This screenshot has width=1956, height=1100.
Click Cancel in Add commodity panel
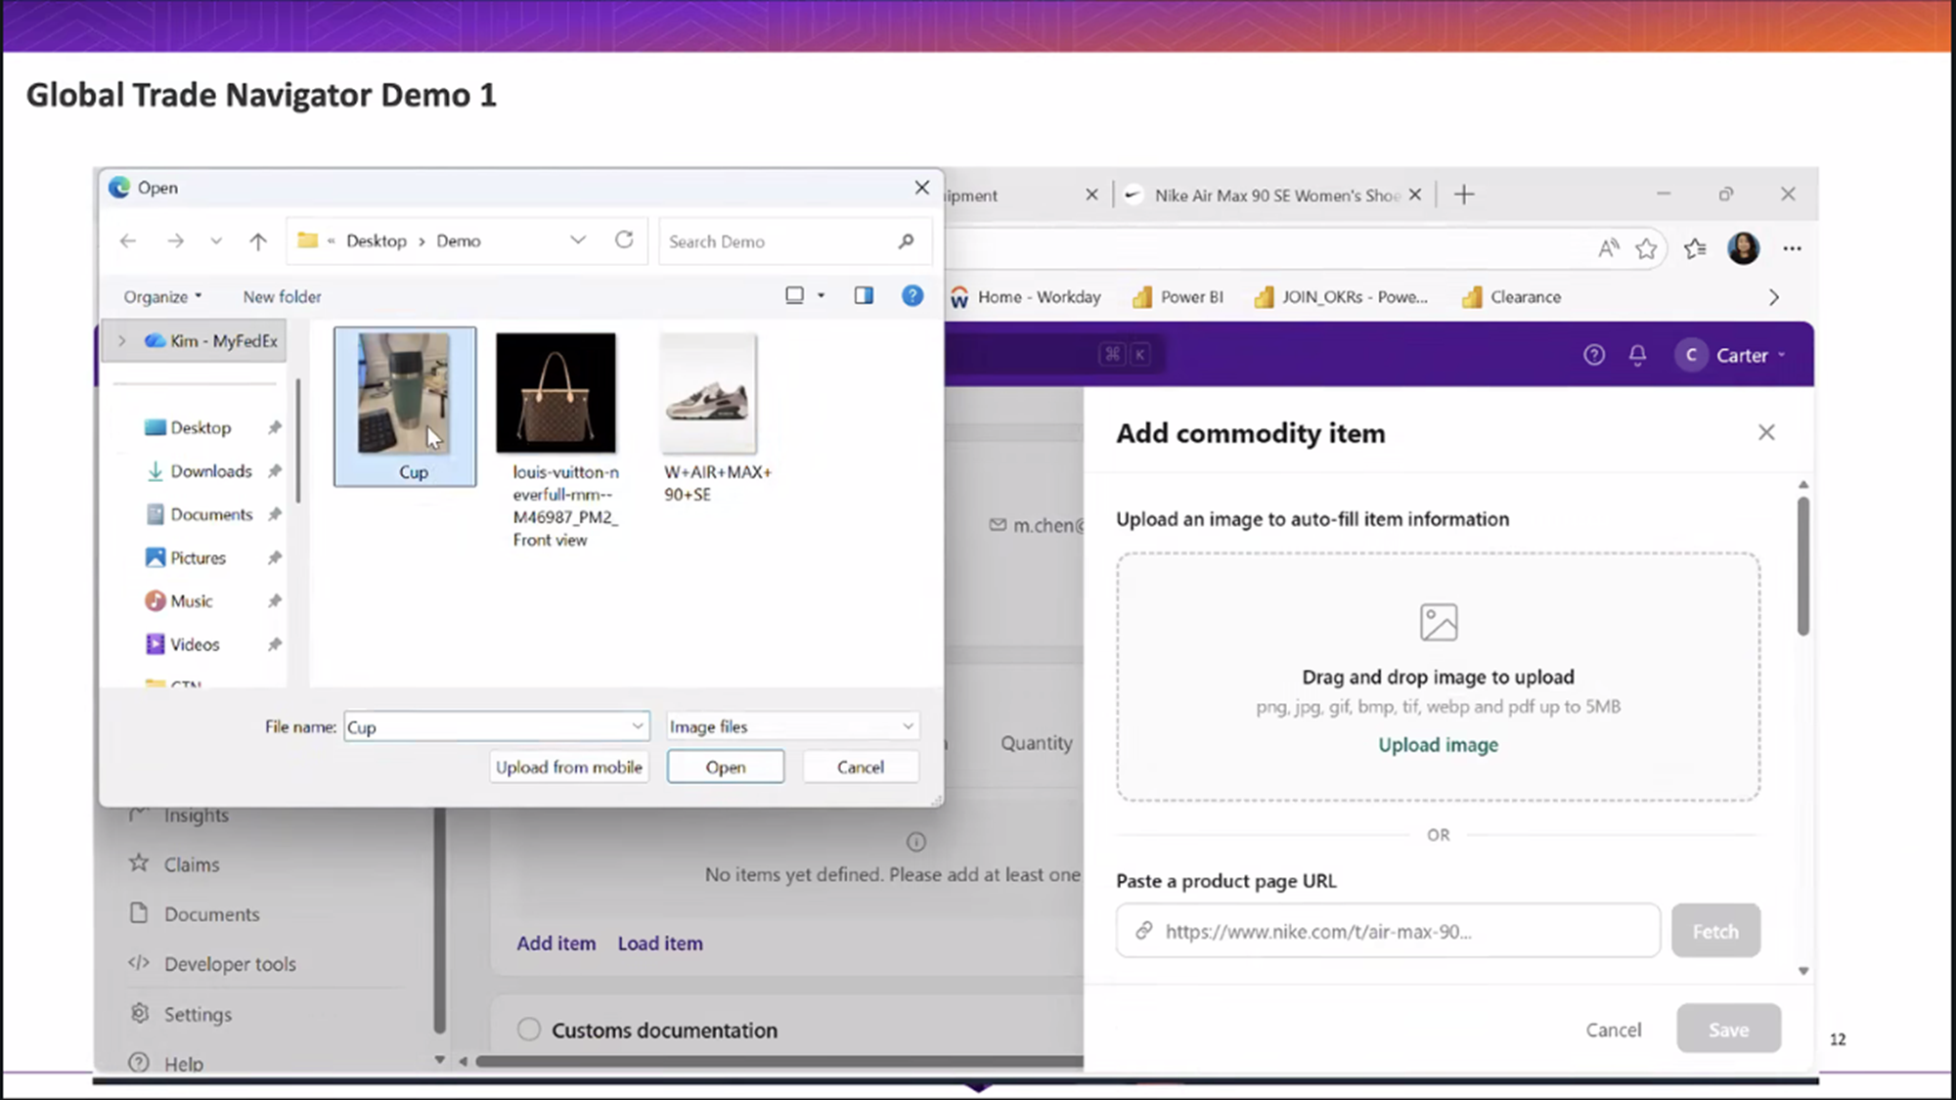1614,1030
